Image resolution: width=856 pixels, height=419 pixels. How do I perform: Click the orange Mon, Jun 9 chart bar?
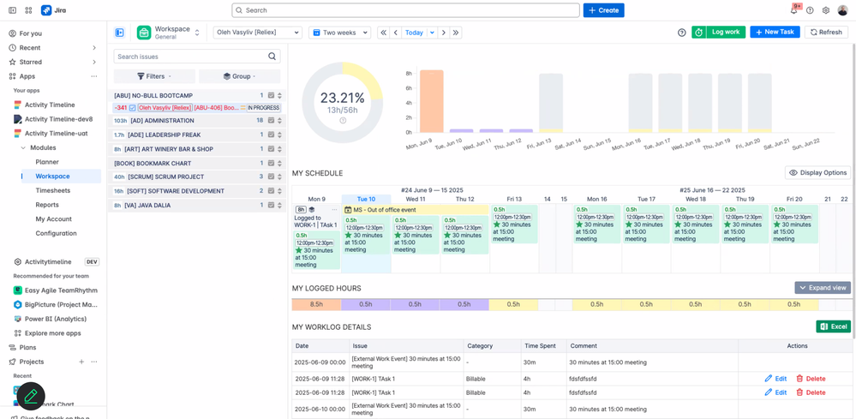pos(431,101)
